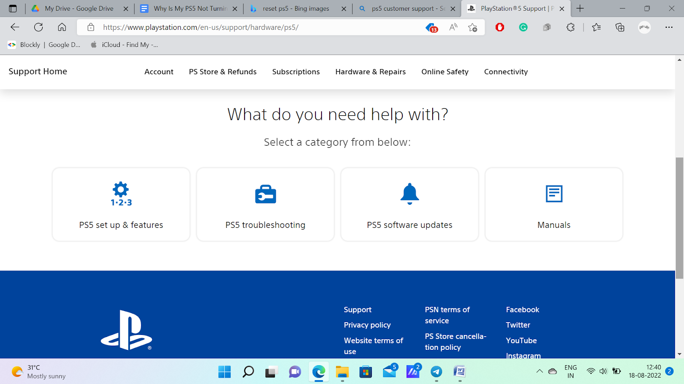This screenshot has width=684, height=384.
Task: Open the Windows Start menu
Action: [x=224, y=372]
